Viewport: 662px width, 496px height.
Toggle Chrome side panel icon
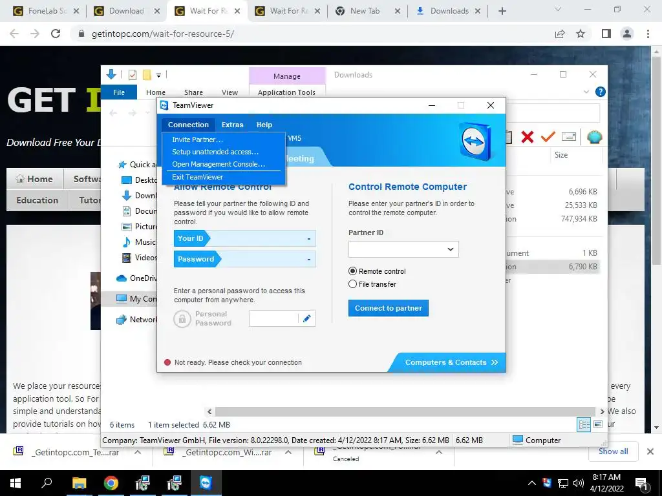click(606, 34)
